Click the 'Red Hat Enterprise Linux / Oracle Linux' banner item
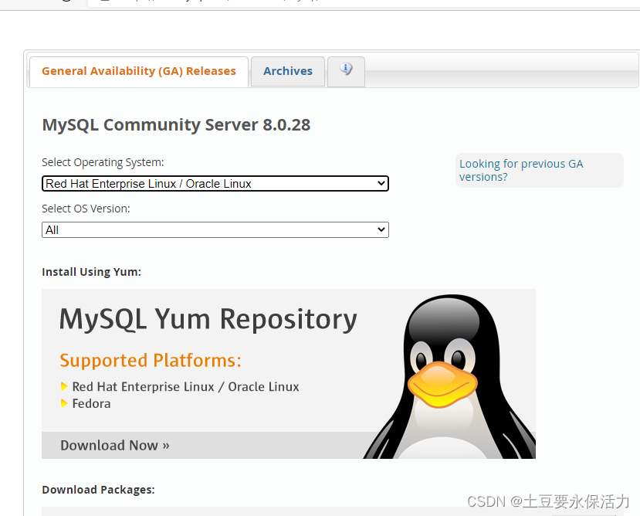 pos(185,386)
